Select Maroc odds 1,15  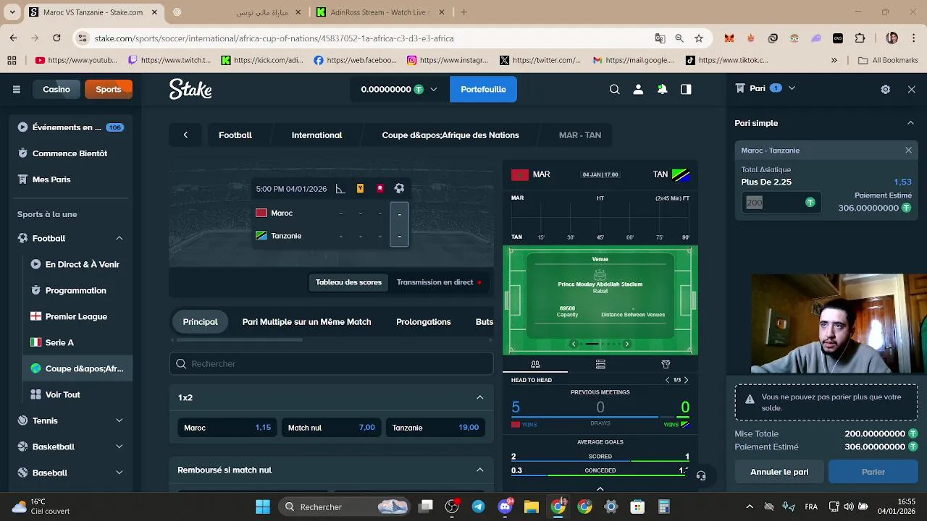(x=227, y=428)
